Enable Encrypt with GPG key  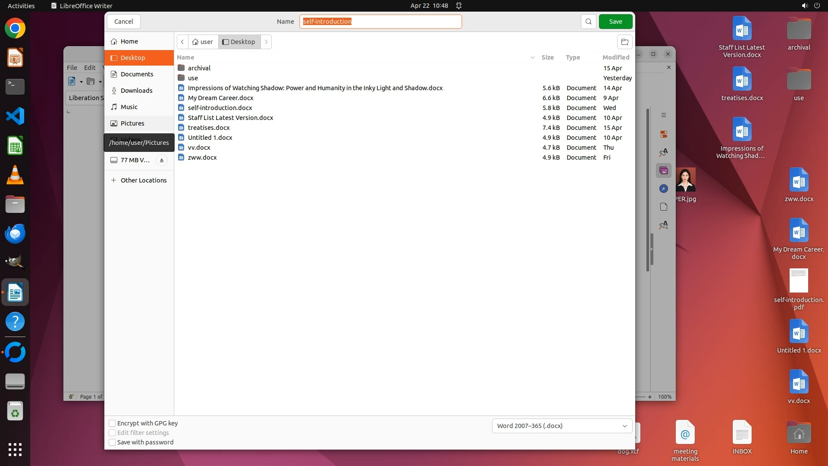click(x=112, y=423)
